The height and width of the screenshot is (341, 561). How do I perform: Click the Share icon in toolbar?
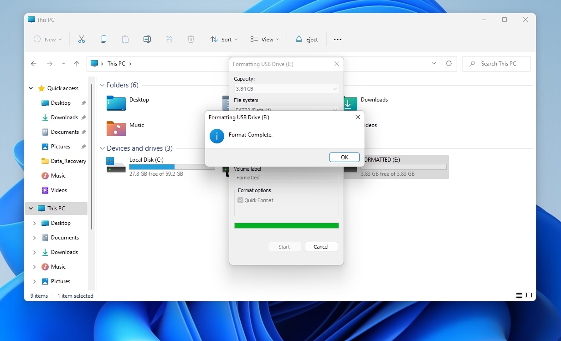pyautogui.click(x=169, y=40)
